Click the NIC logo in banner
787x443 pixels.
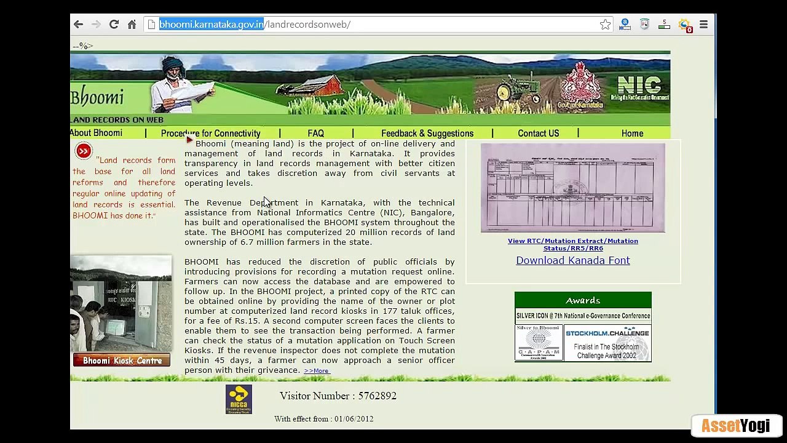click(639, 87)
